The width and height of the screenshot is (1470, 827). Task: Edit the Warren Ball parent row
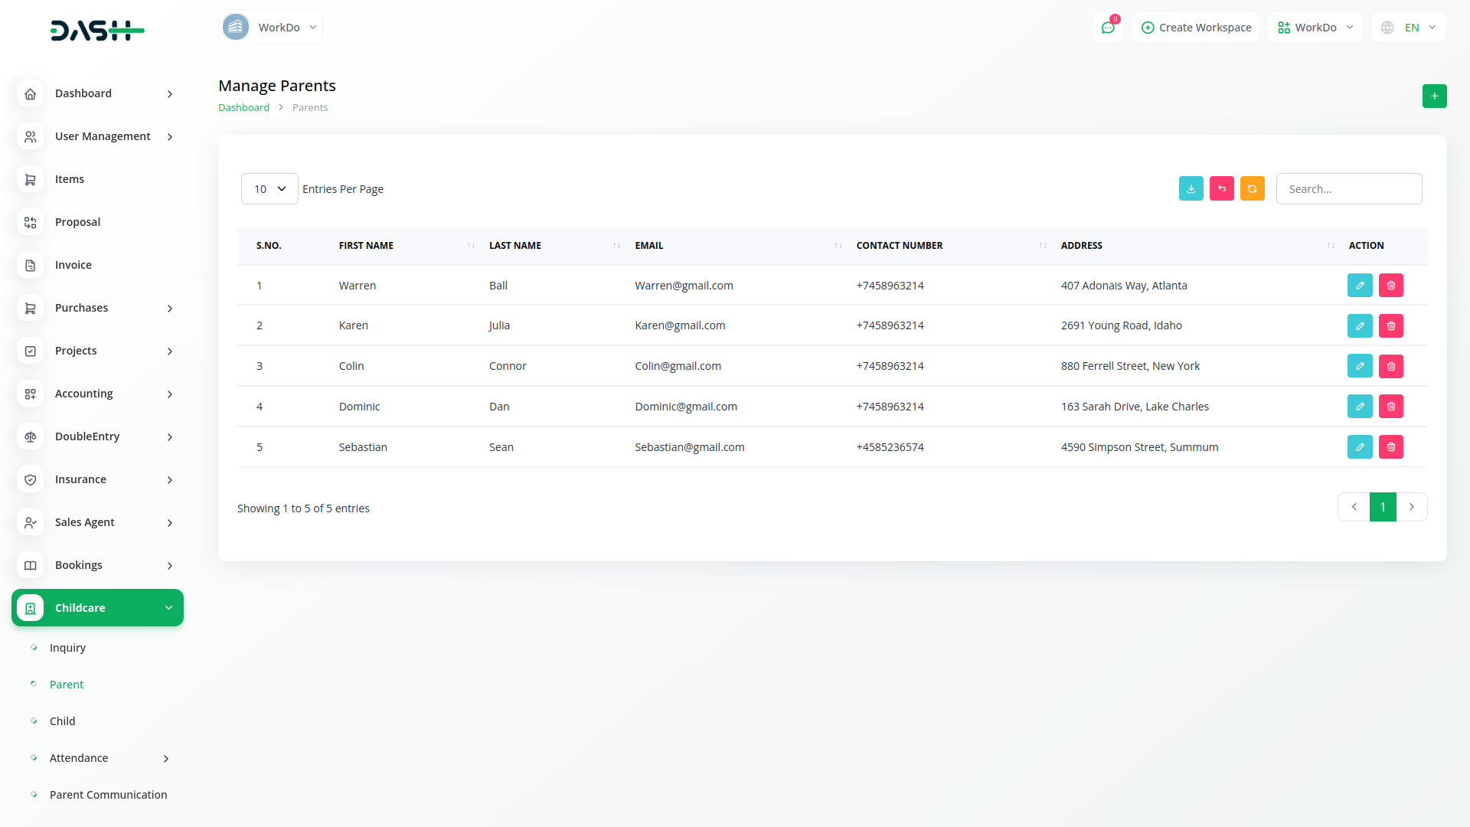point(1359,286)
